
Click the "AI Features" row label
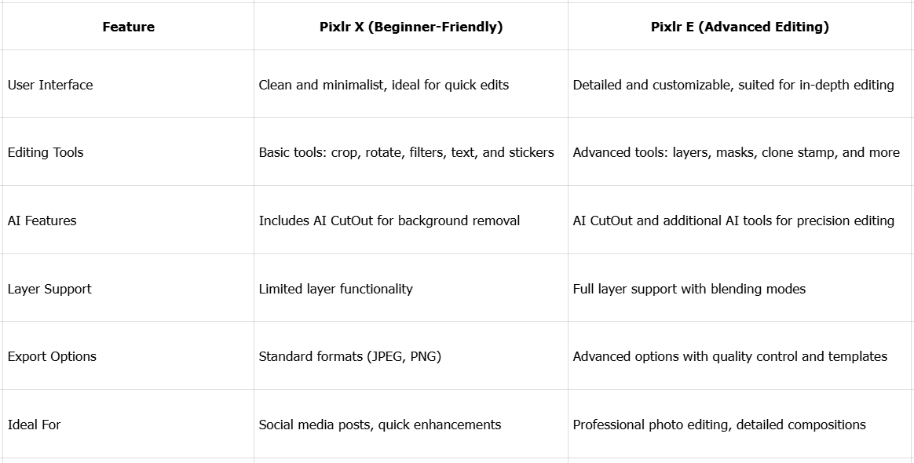point(42,221)
